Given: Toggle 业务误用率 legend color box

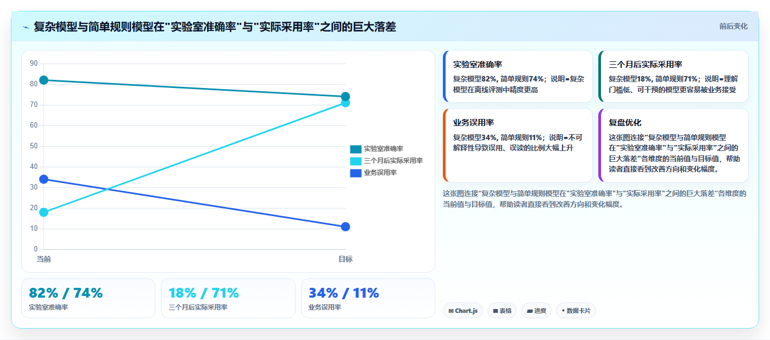Looking at the screenshot, I should [356, 173].
